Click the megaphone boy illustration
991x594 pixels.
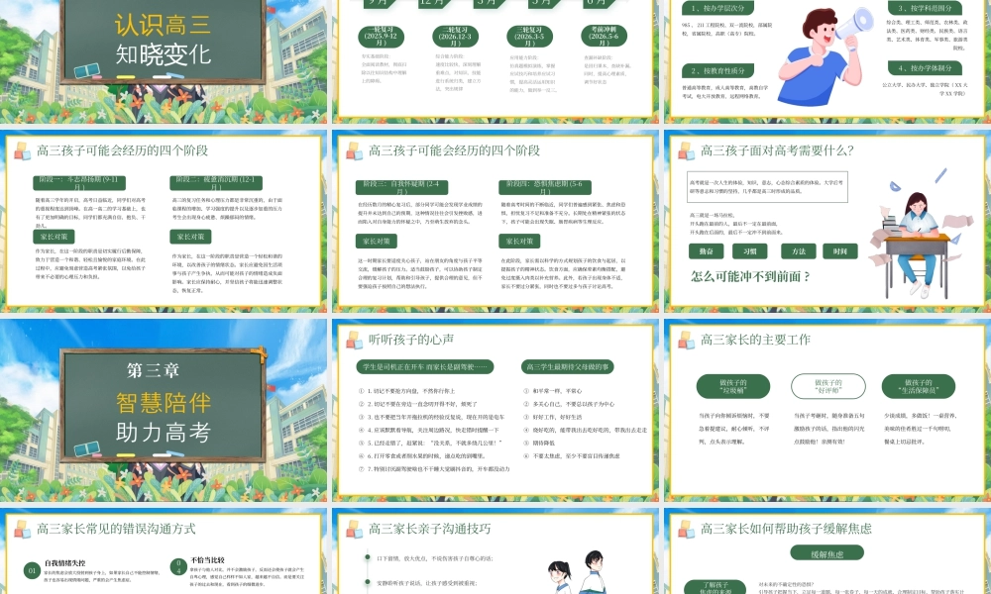[825, 54]
